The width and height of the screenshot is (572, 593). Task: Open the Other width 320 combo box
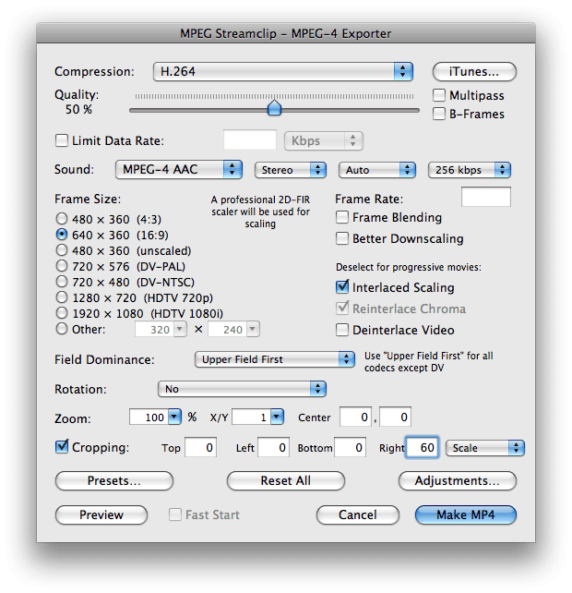tap(161, 330)
